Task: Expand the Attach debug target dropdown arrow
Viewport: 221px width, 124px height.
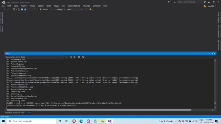Action: tap(50, 9)
